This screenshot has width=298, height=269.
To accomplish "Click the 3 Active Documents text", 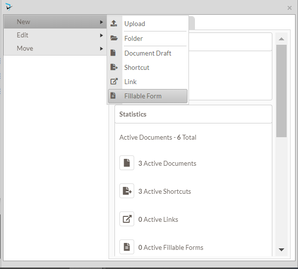I will point(167,163).
